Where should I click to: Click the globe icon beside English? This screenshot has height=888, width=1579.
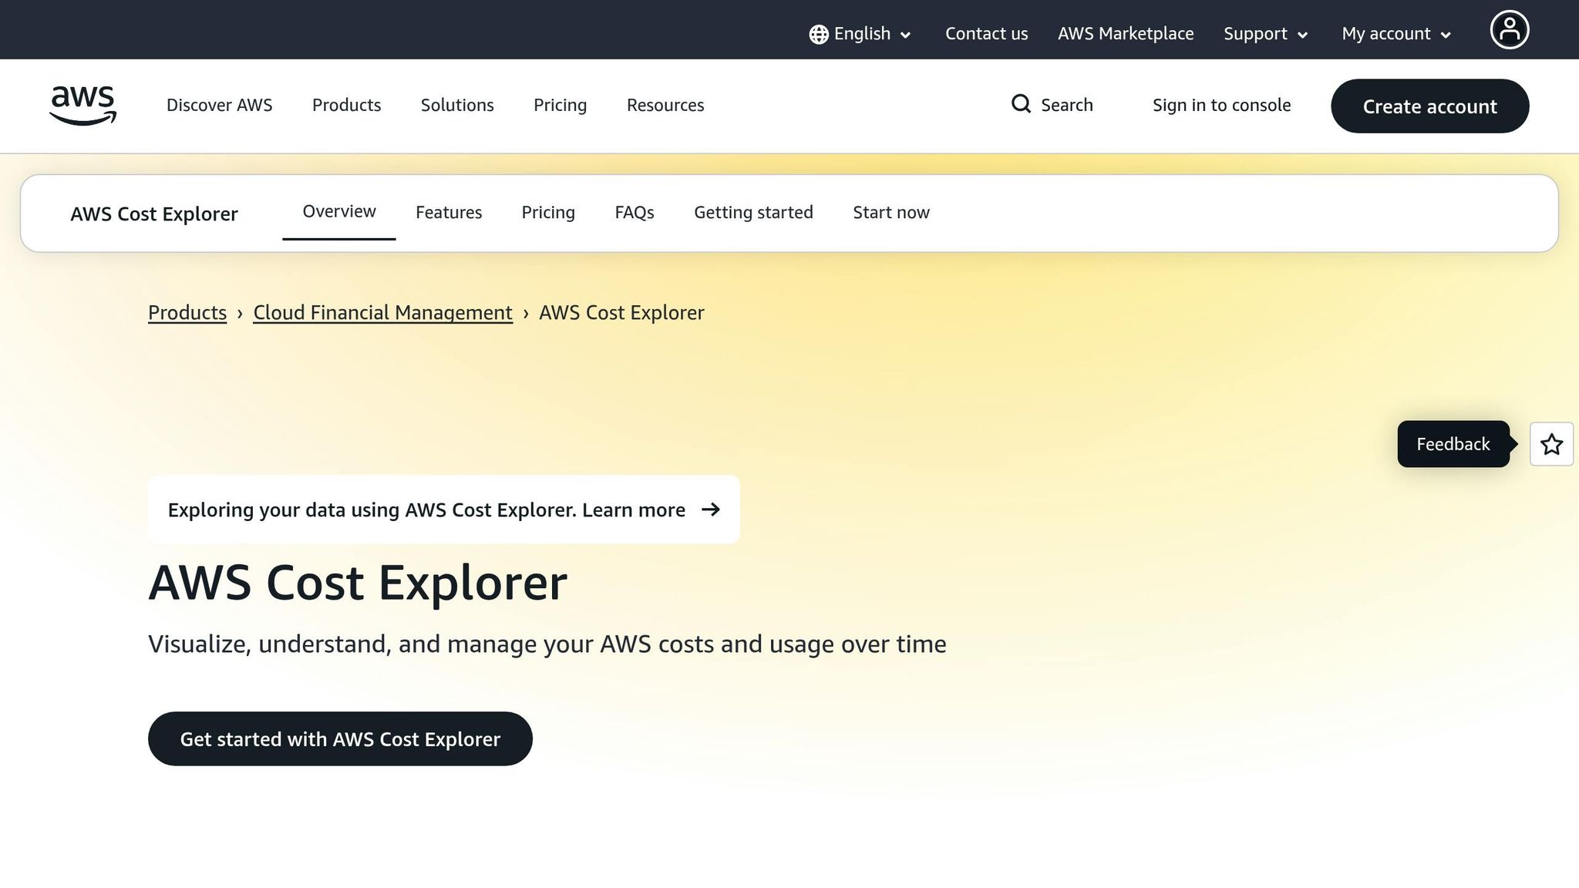click(x=818, y=34)
